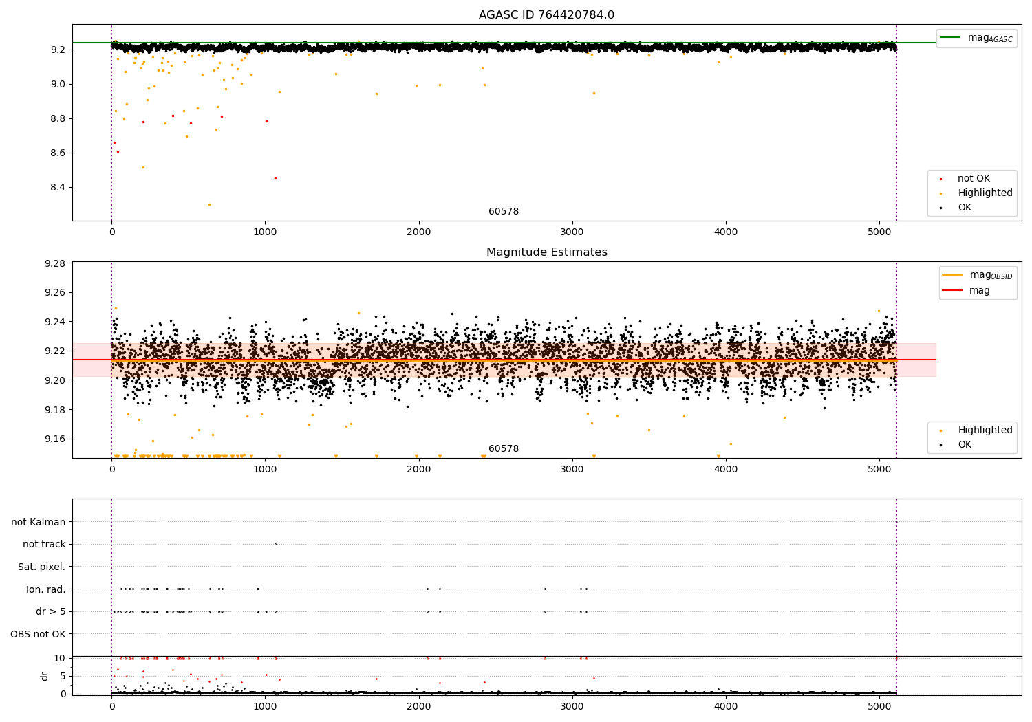Click the '4000' x-tick under the dr plot
Screen dimensions: 1032x722
[726, 706]
